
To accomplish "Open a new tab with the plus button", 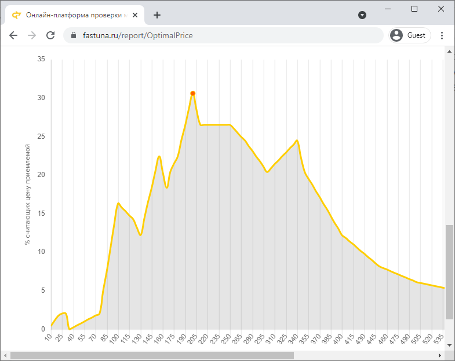I will [157, 15].
